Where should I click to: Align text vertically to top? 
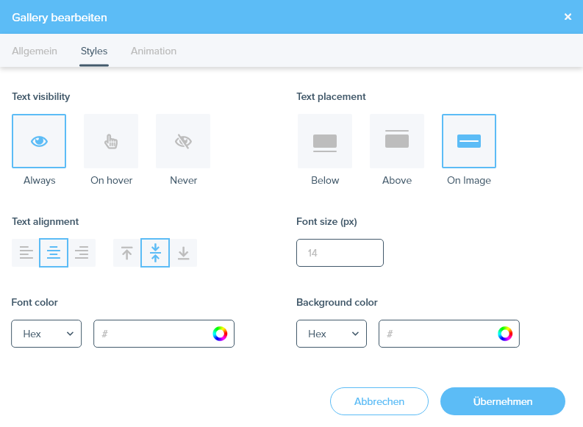point(127,253)
